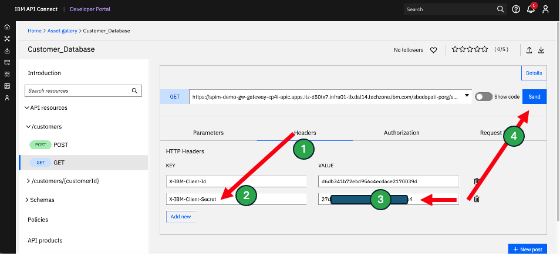
Task: Click magnifier in Search resources box
Action: tap(134, 90)
